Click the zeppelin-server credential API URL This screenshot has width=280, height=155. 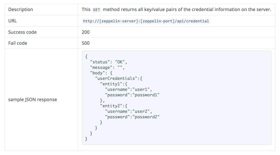(x=146, y=21)
